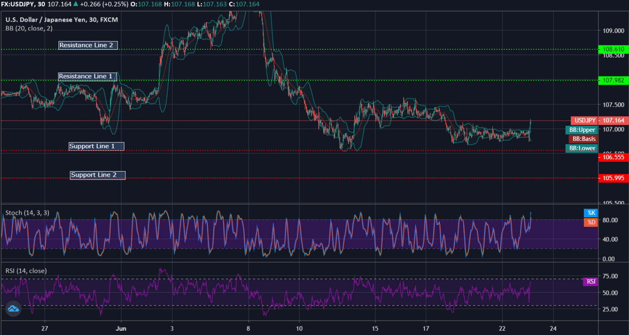Image resolution: width=629 pixels, height=335 pixels.
Task: Select the BB:Upper indicator label
Action: [x=582, y=130]
